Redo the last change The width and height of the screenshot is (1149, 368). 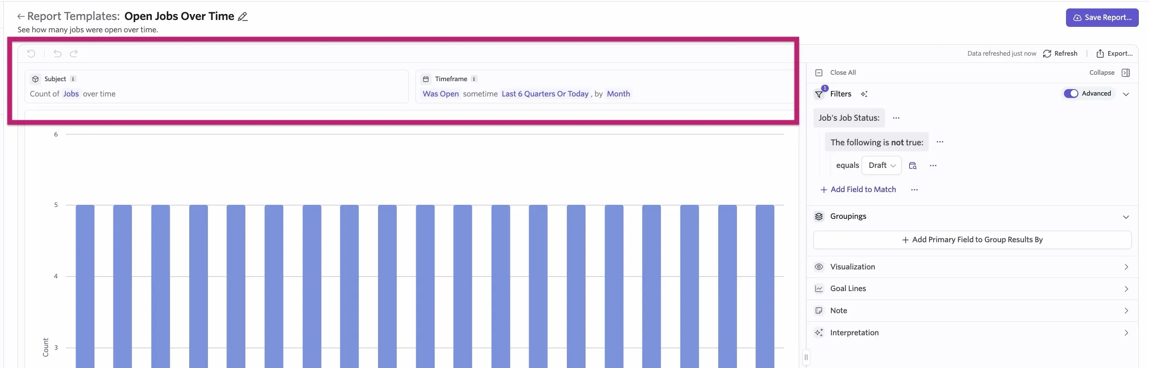click(74, 54)
